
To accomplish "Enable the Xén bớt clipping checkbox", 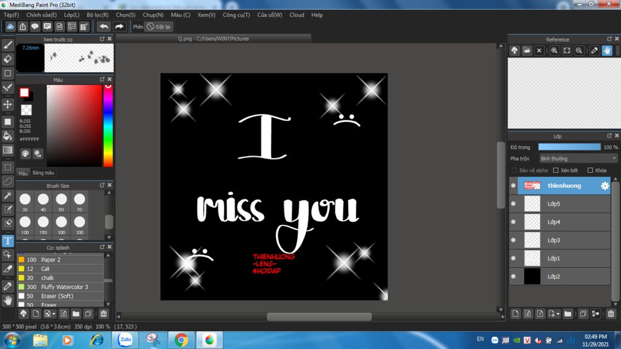I will pyautogui.click(x=556, y=170).
